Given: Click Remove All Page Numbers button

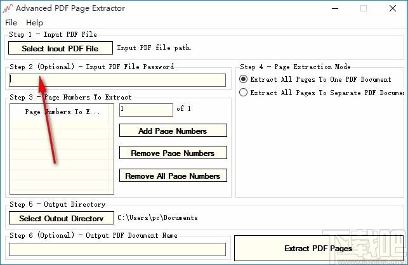Looking at the screenshot, I should click(173, 175).
